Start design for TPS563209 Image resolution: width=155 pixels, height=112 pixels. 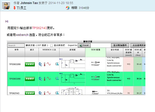(30, 64)
